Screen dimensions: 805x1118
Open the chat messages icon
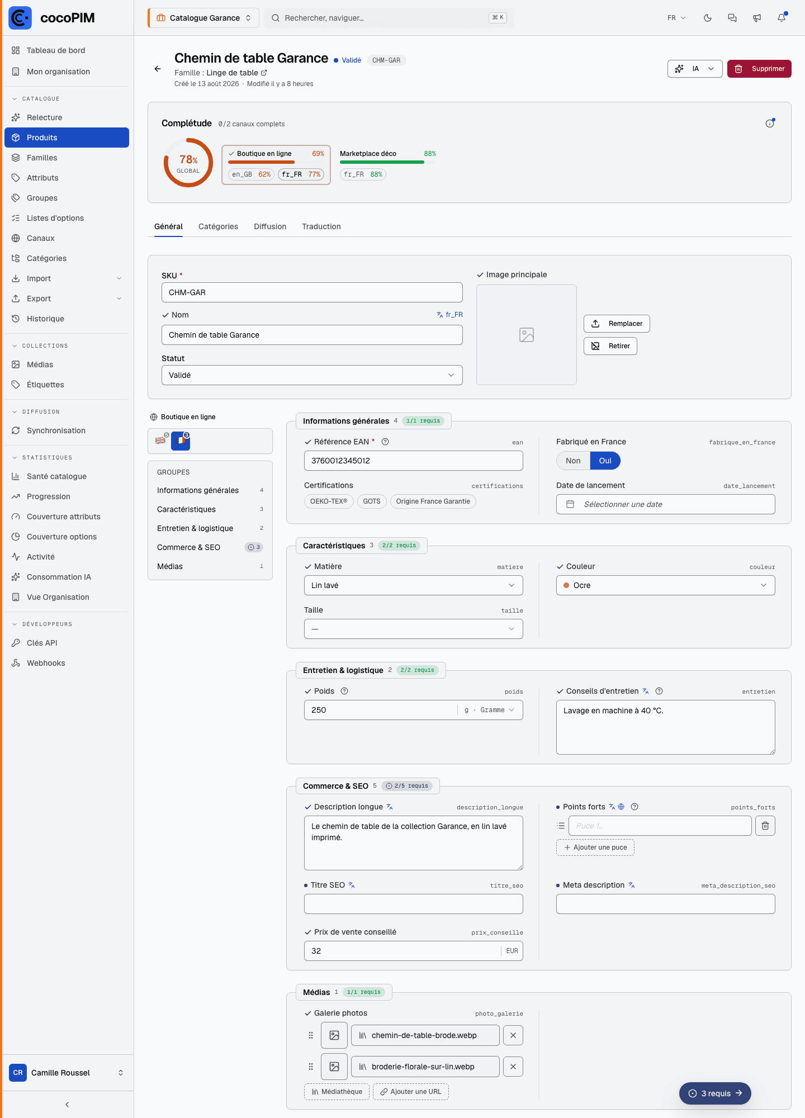coord(732,18)
